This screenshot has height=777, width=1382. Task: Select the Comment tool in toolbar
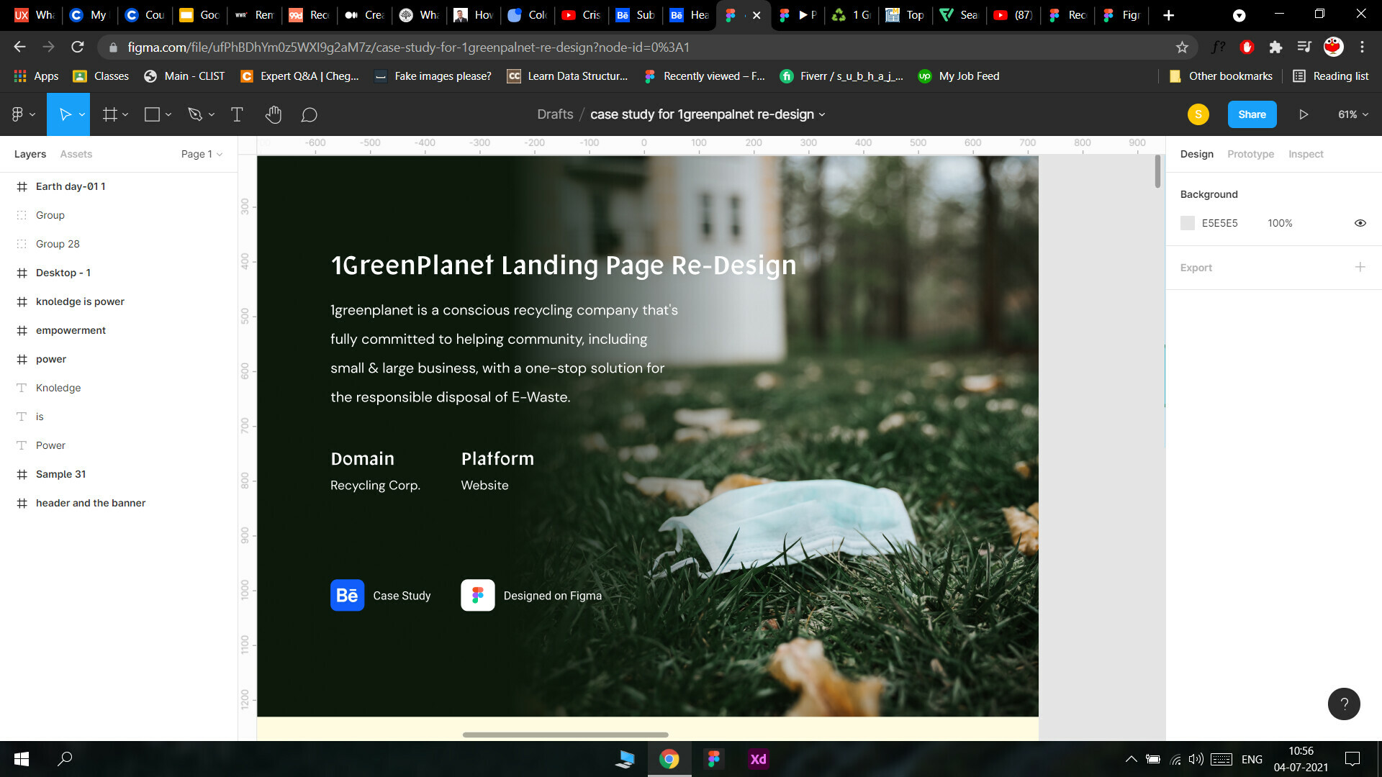[x=310, y=114]
